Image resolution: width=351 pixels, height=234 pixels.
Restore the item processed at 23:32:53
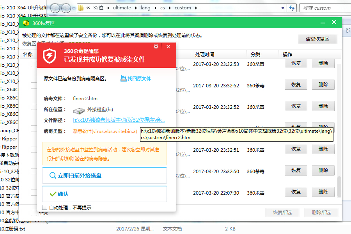tap(296, 63)
